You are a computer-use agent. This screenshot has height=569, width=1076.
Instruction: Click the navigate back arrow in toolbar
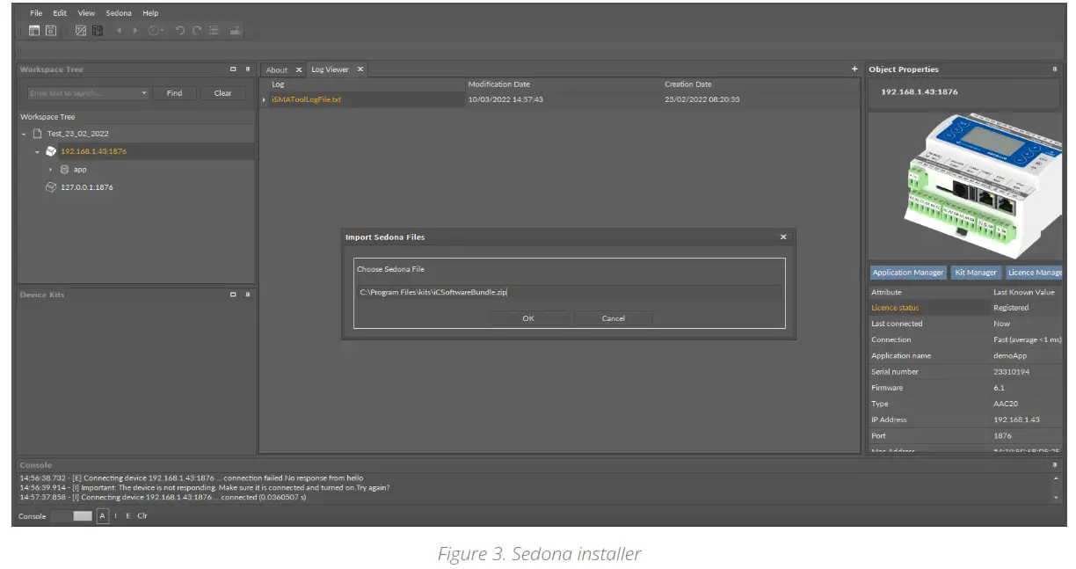120,31
